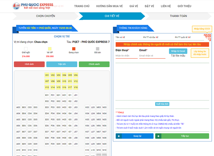
Task: Go to Hướng dẫn mua vé page
Action: click(x=109, y=6)
